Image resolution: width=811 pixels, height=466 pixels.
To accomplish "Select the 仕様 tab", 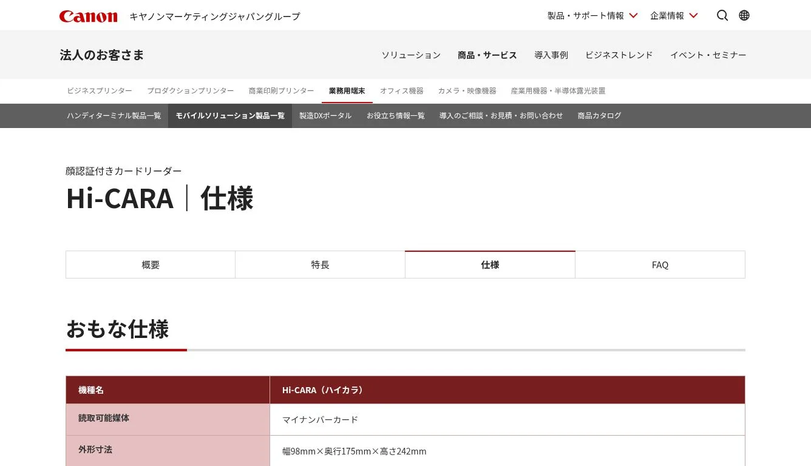I will point(490,265).
